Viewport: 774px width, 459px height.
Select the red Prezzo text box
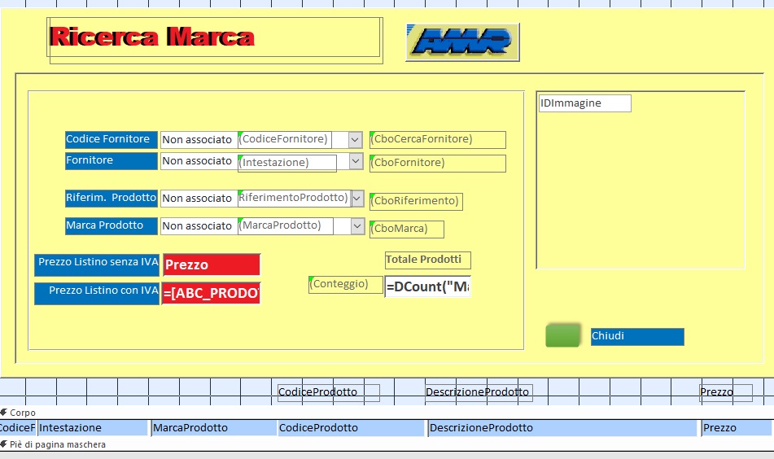(x=211, y=264)
